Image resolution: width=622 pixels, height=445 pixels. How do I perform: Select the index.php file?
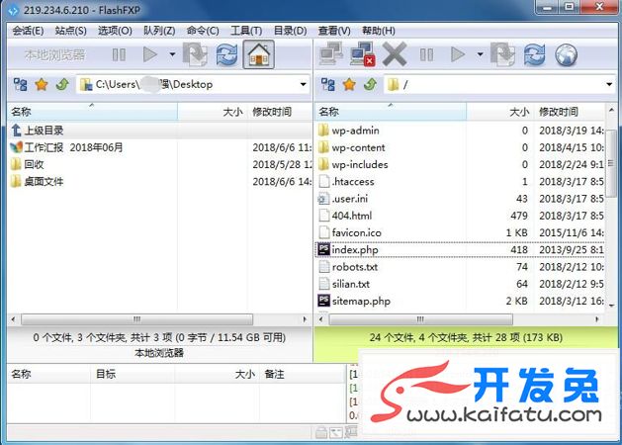(461, 250)
